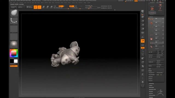Toggle the orange XYZ rotation button
Viewport: 175px width, 98px height.
click(143, 48)
